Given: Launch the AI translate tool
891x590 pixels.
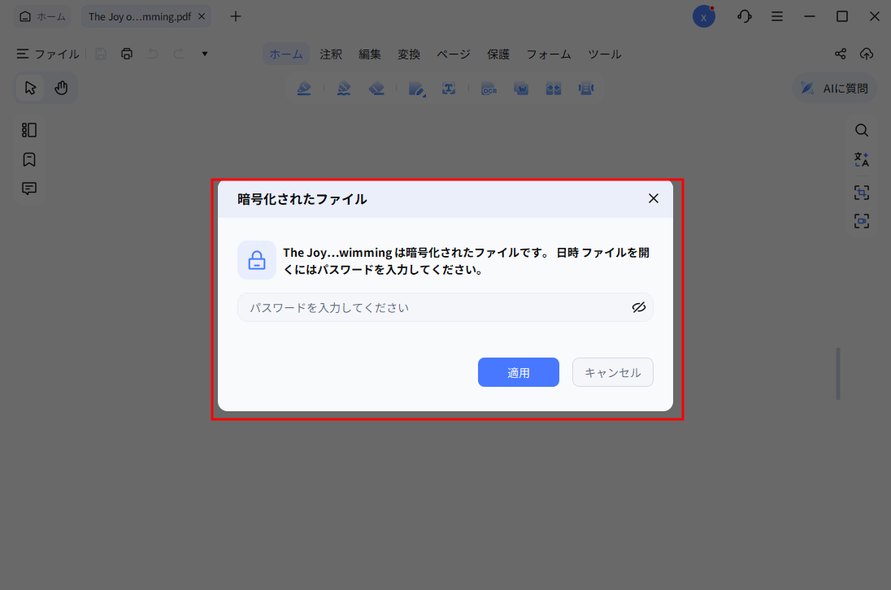Looking at the screenshot, I should pyautogui.click(x=862, y=159).
